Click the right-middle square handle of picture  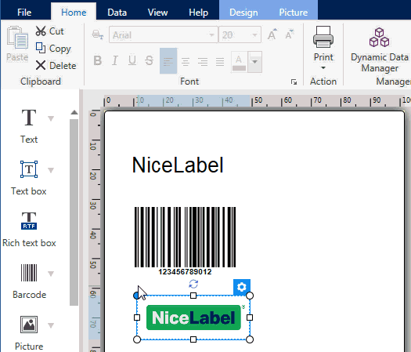(250, 318)
